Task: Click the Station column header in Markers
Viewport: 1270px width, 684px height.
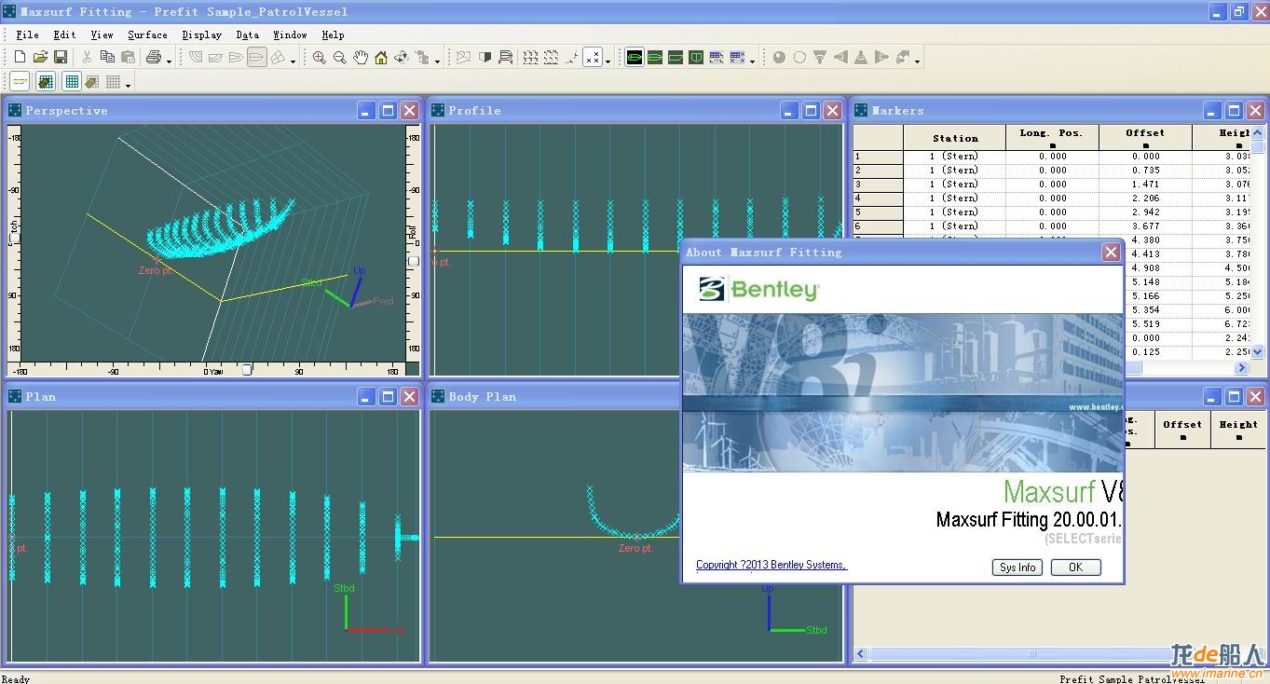Action: tap(955, 138)
